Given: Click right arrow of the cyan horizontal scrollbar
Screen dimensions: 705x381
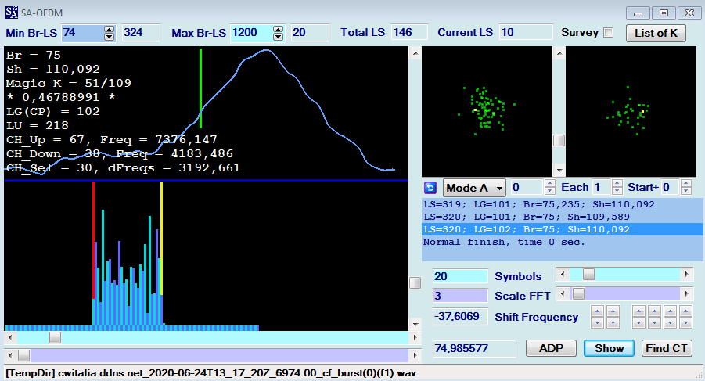Looking at the screenshot, I should click(415, 337).
